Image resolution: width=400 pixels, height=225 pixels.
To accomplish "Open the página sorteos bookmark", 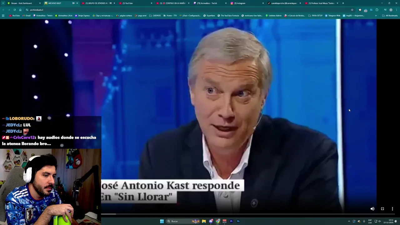I will [124, 15].
